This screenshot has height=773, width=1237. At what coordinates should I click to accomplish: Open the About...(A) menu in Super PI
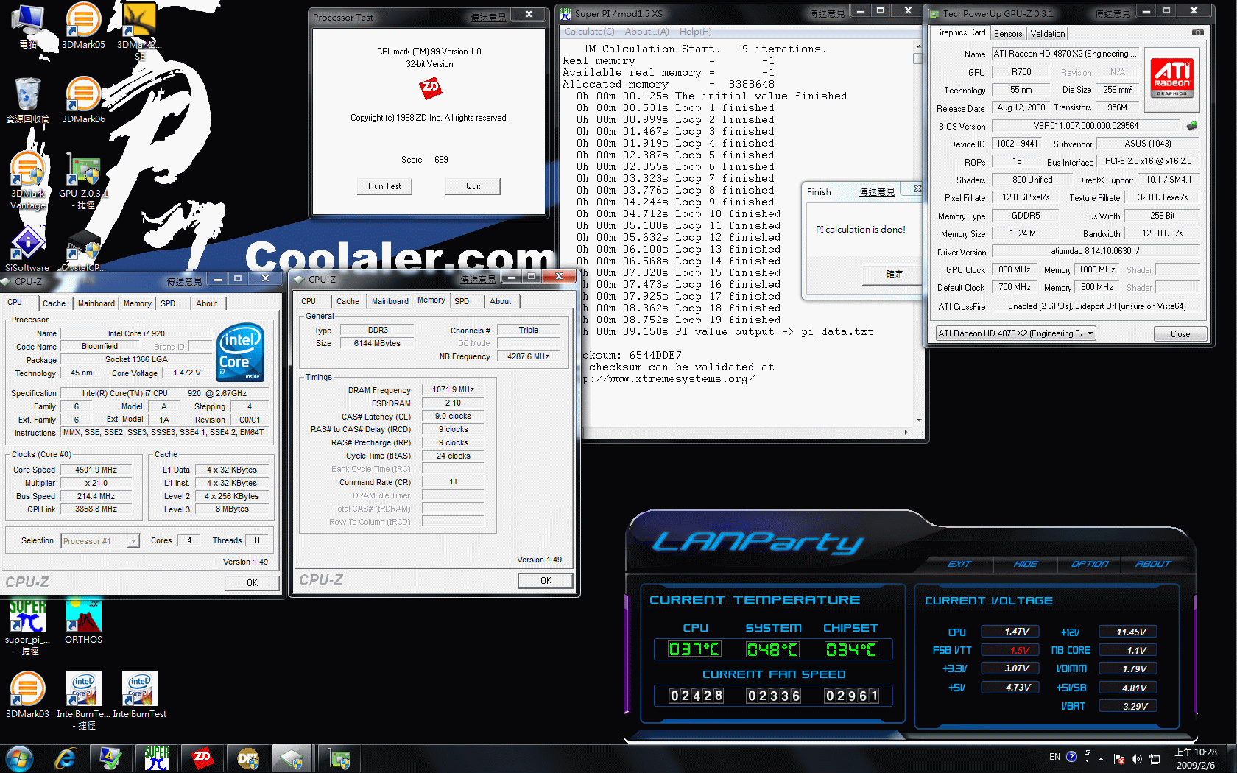tap(646, 32)
